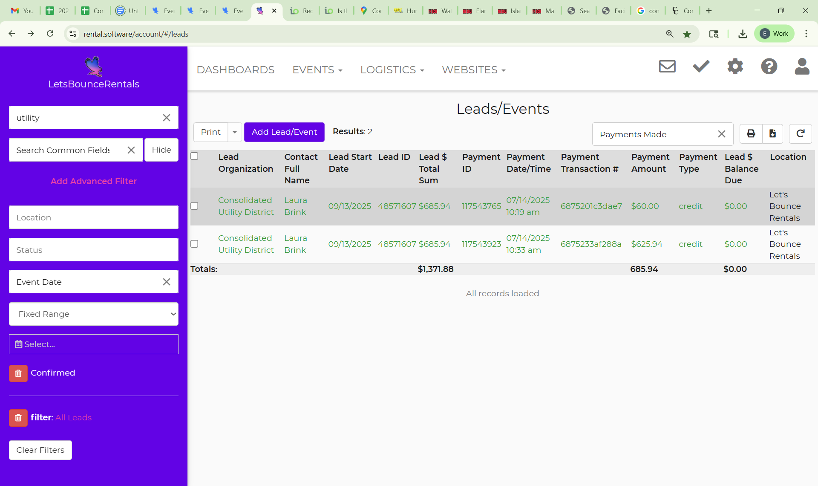Image resolution: width=818 pixels, height=486 pixels.
Task: Open the settings gear icon
Action: click(735, 67)
